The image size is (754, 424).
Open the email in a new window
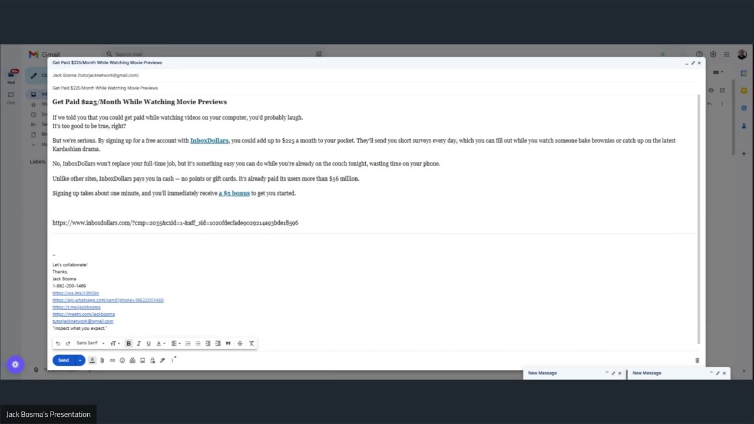click(722, 90)
